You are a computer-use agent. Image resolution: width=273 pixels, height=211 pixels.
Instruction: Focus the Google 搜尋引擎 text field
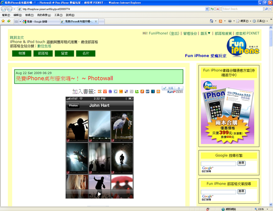tap(218, 164)
